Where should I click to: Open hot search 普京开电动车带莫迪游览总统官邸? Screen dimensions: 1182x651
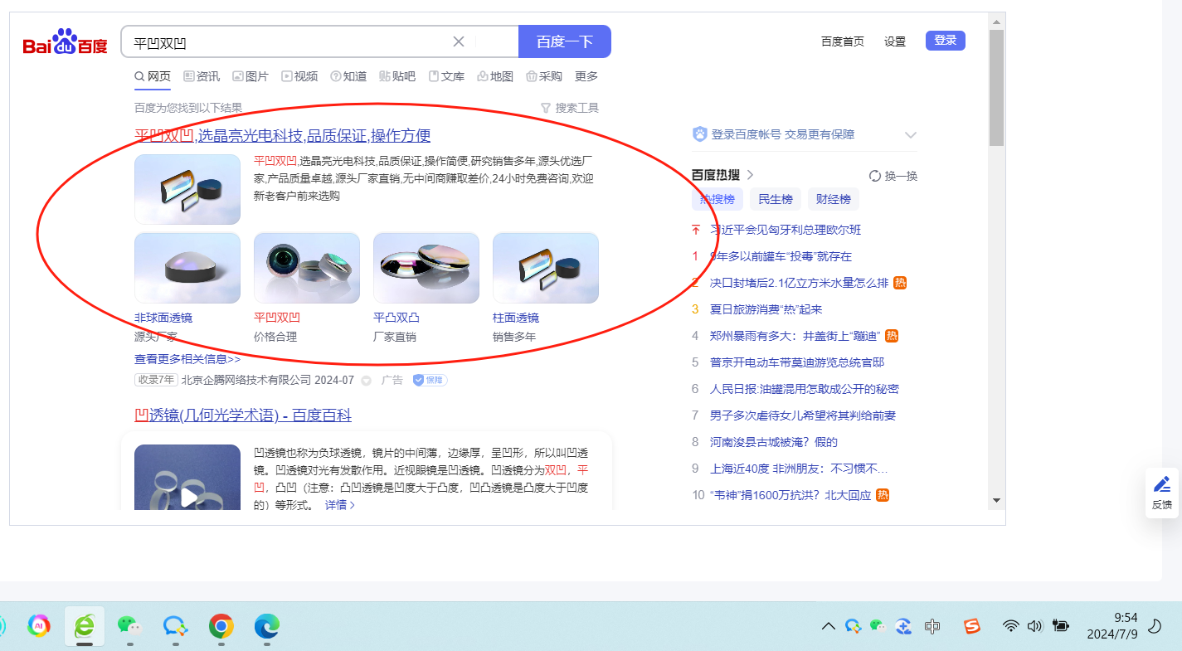[797, 362]
